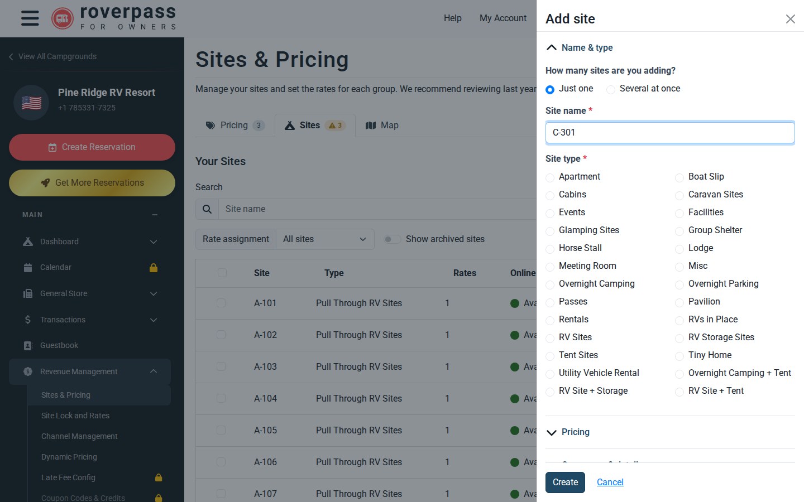Click the Dashboard tent icon in sidebar

(28, 242)
